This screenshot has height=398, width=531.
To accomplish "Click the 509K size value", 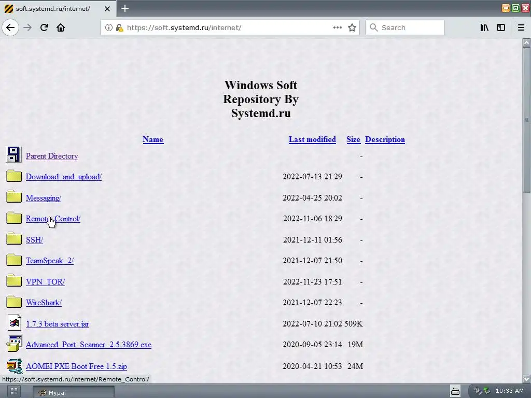I will (354, 324).
